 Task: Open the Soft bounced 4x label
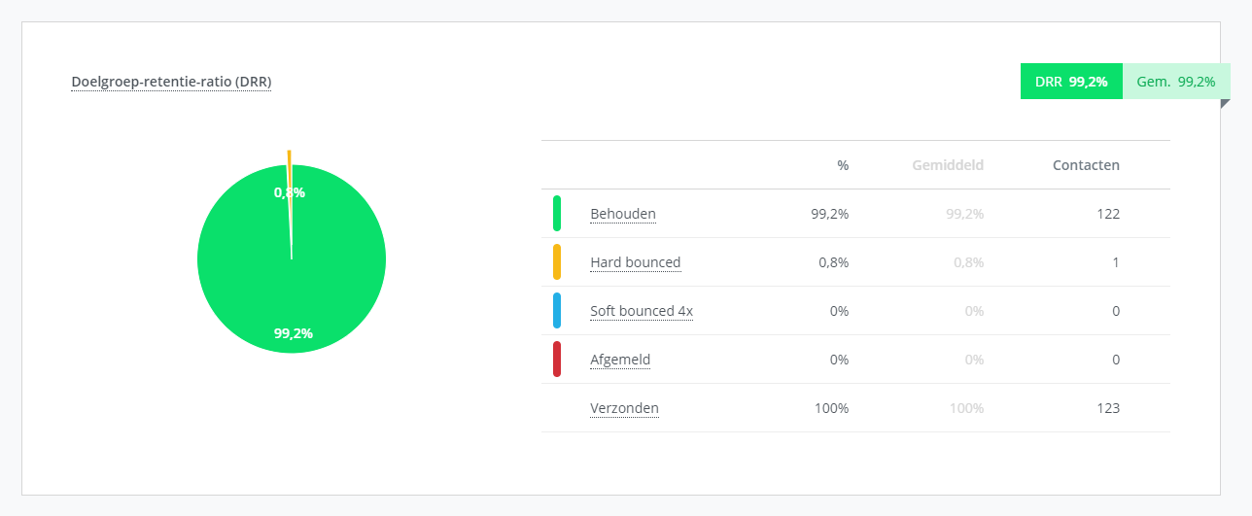(641, 311)
